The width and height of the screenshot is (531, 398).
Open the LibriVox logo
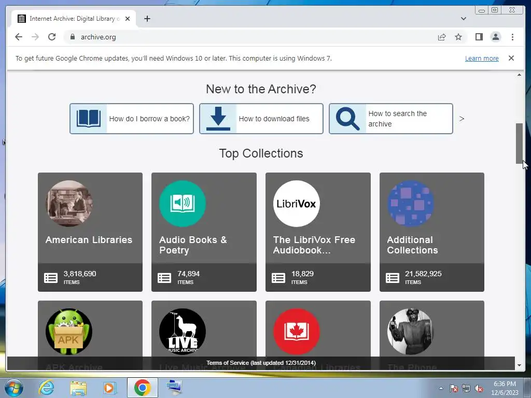(296, 203)
